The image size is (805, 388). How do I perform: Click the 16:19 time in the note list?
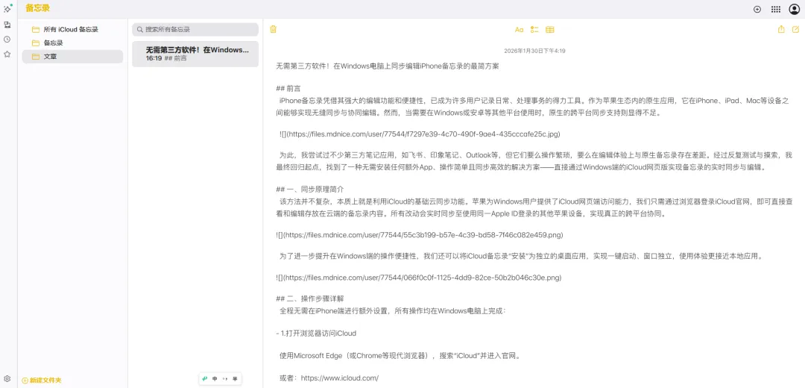154,59
